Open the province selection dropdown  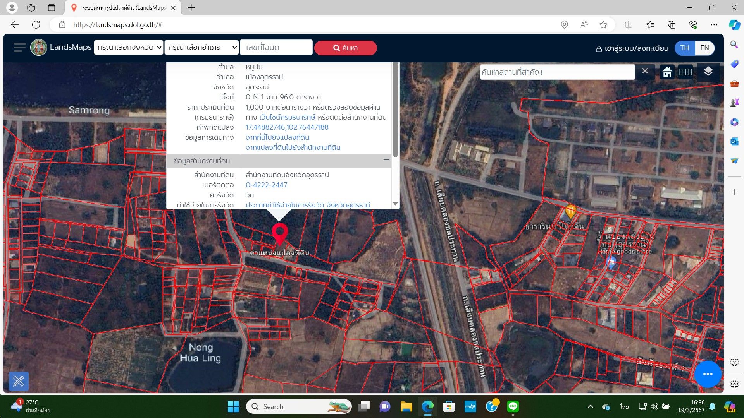(x=129, y=48)
